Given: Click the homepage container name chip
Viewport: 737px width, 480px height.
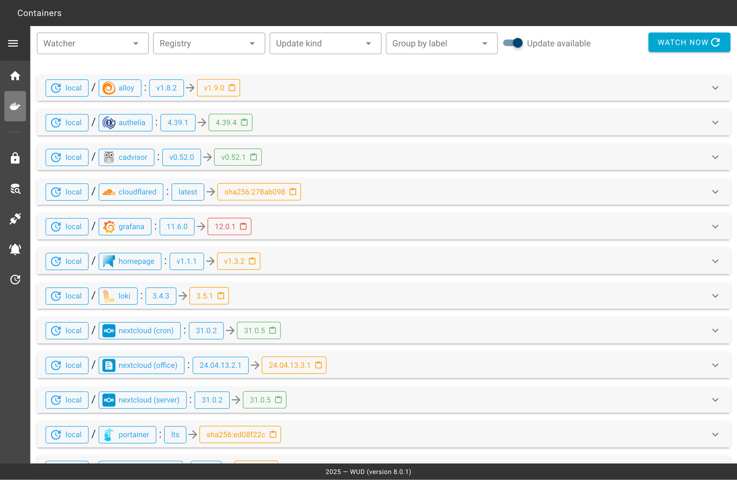Looking at the screenshot, I should (130, 261).
